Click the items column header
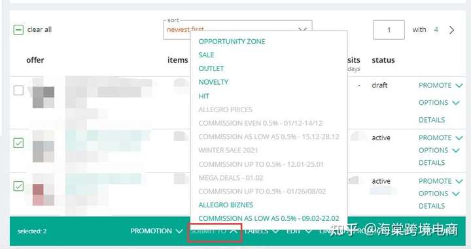471x249 pixels. tap(177, 60)
